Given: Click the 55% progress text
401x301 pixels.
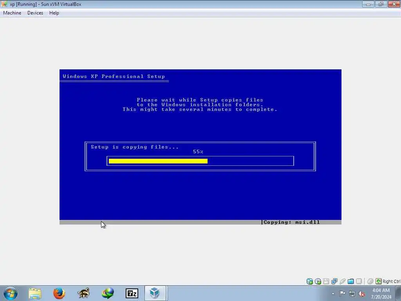Looking at the screenshot, I should (x=198, y=152).
